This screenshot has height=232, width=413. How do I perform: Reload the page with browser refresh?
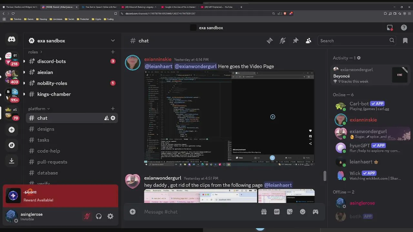tap(13, 14)
